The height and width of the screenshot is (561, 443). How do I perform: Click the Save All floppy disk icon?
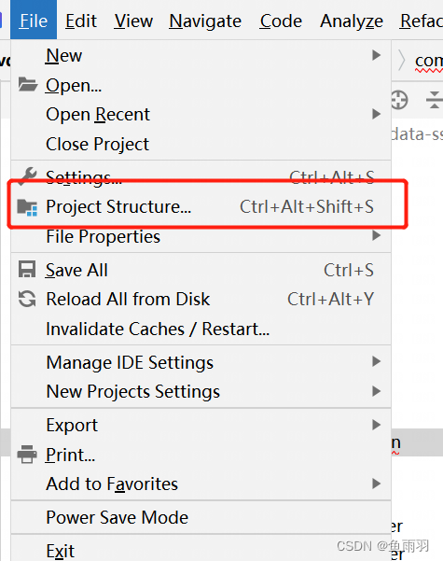pos(27,270)
